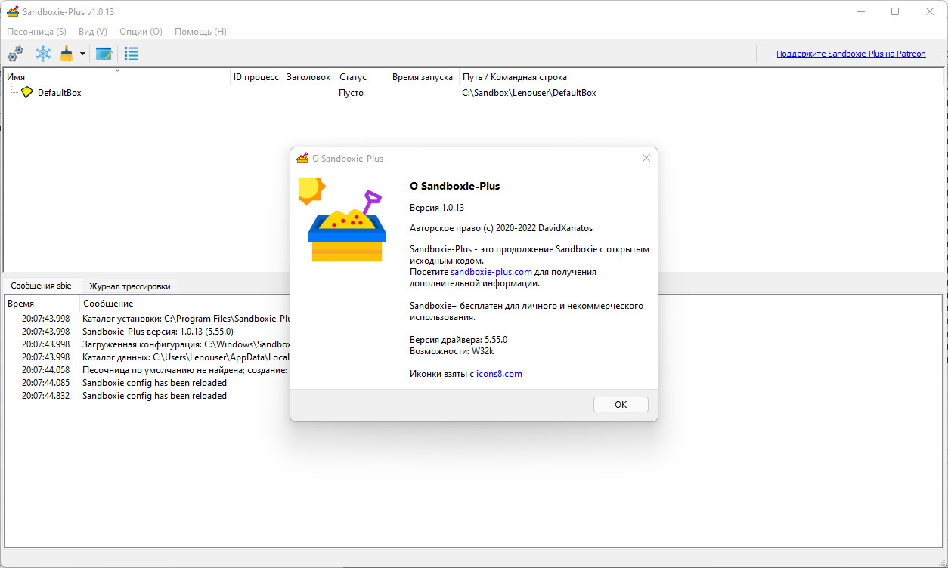Click the Версия 1.0.13 text in the dialog
948x568 pixels.
click(x=437, y=207)
